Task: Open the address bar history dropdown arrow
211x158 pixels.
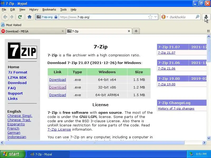Action: [155, 17]
